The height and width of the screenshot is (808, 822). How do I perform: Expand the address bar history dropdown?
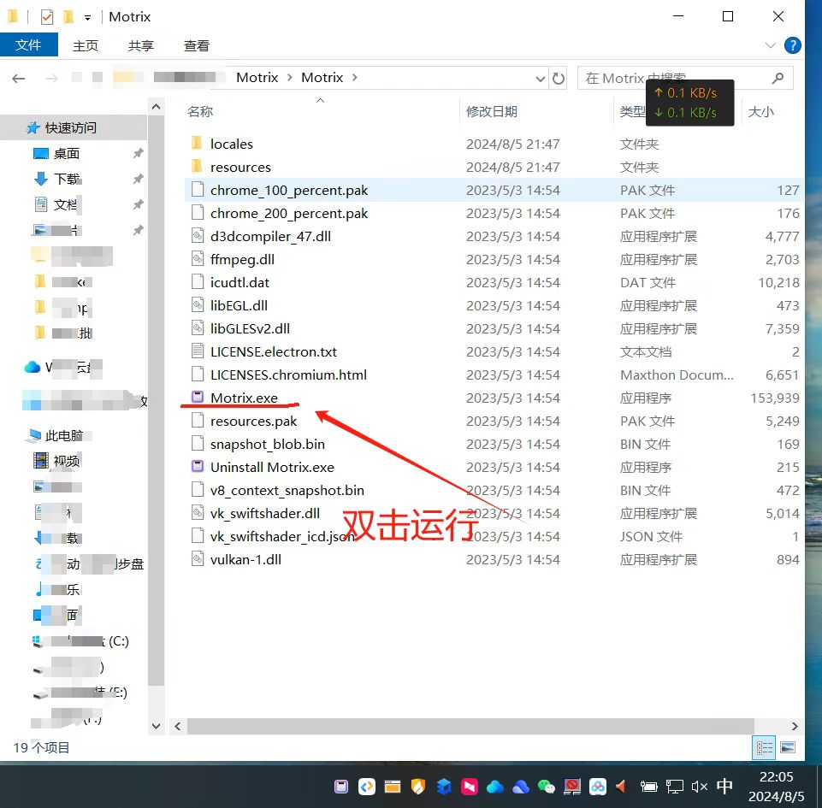point(541,79)
